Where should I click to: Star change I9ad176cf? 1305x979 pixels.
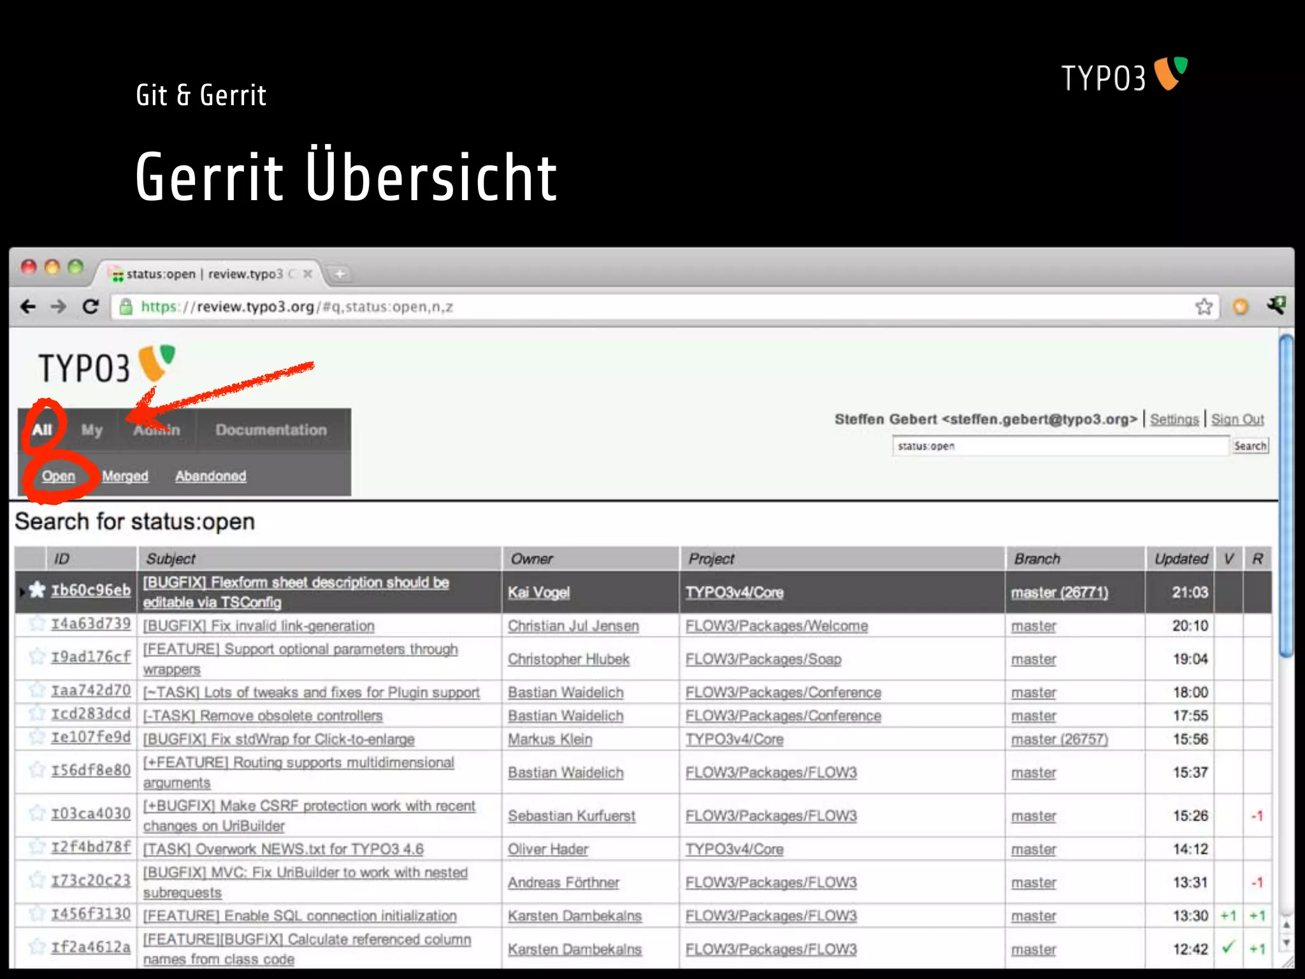click(38, 656)
